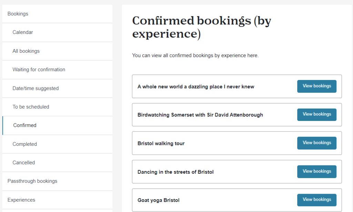The image size is (353, 212).
Task: View bookings for Birdwatching Somerset
Action: [317, 114]
